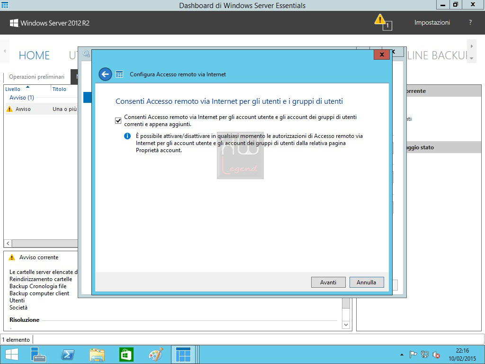Viewport: 485px width, 364px height.
Task: Open Paint from the taskbar
Action: pos(155,355)
